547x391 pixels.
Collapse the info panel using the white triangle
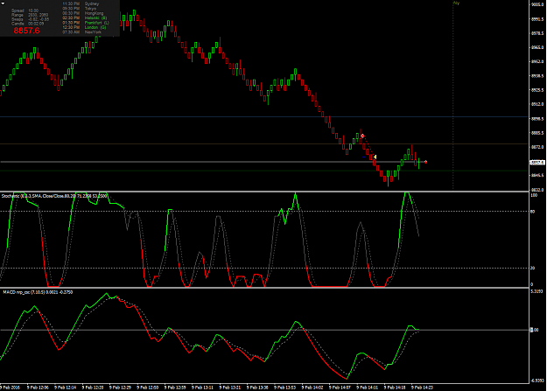pos(3,3)
